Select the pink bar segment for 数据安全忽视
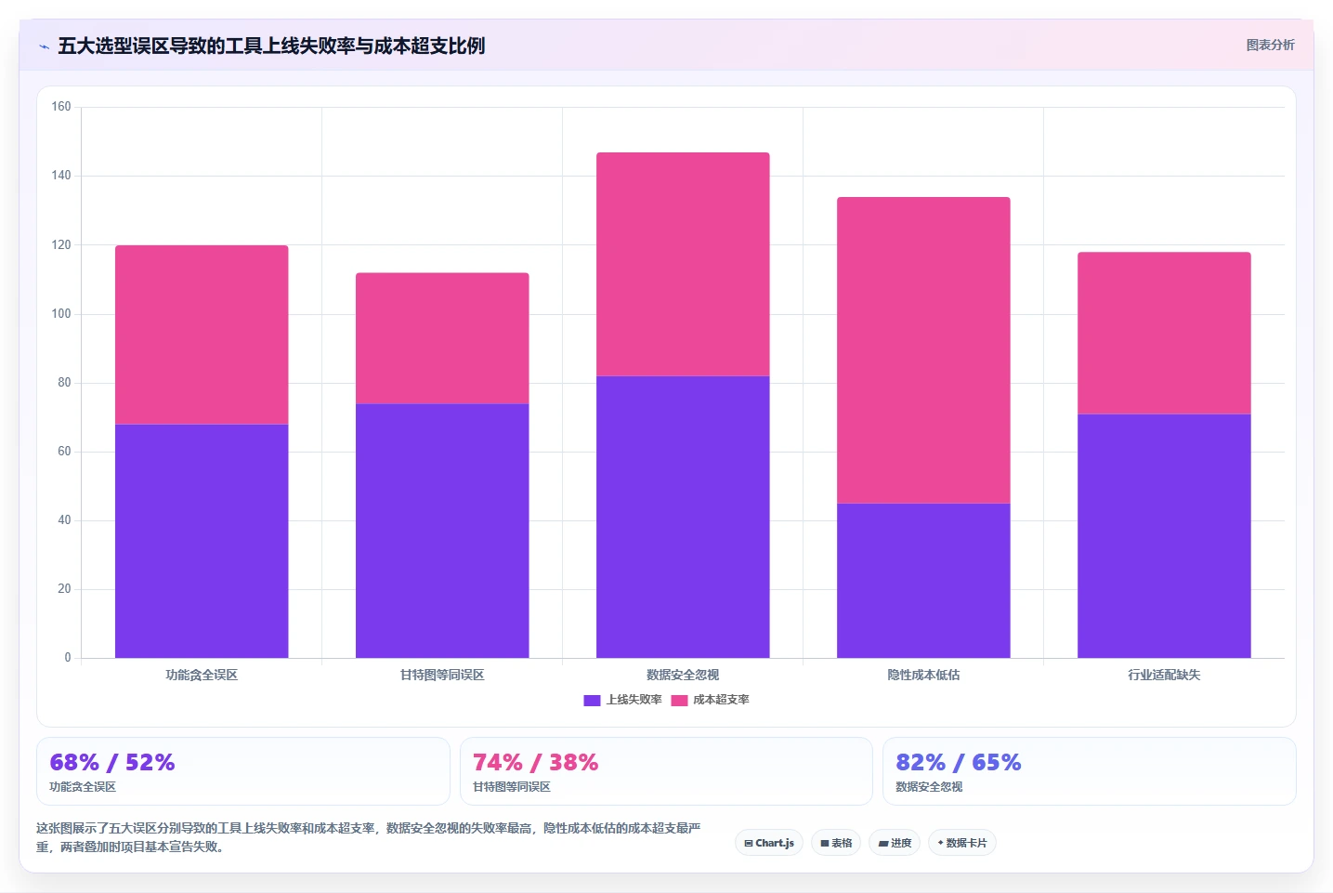Screen dimensions: 1333x893 pos(683,264)
